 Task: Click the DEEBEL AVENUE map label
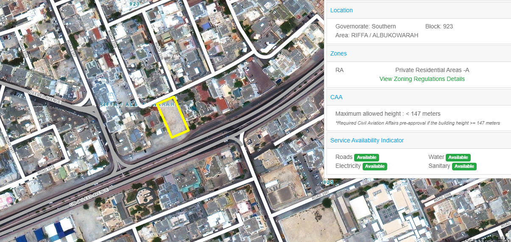[x=45, y=97]
